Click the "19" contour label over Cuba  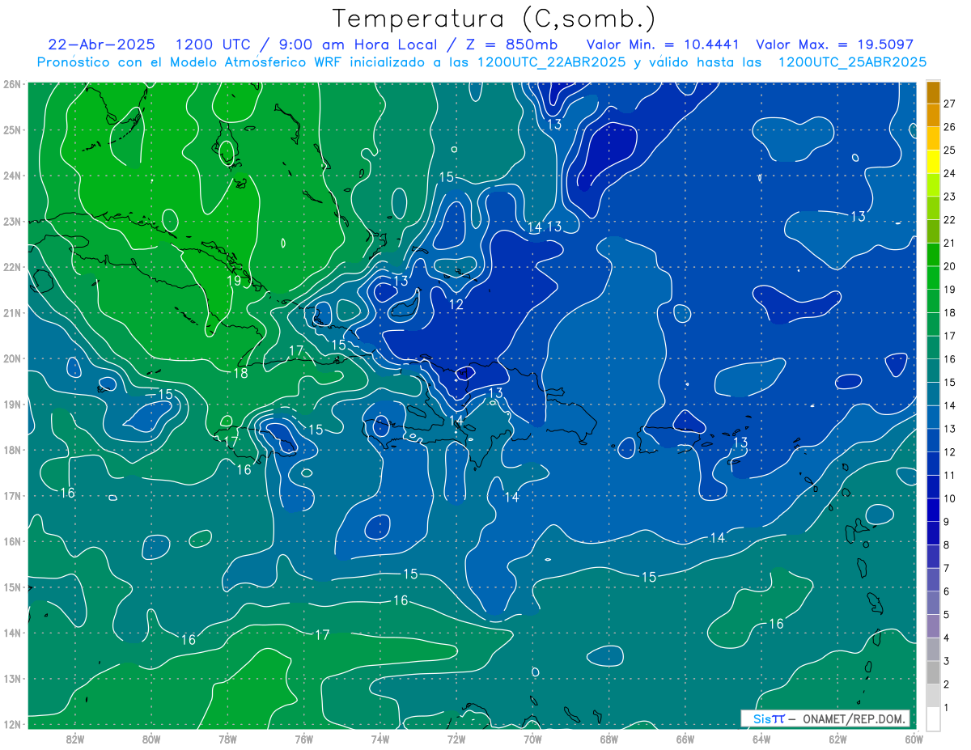pos(234,281)
